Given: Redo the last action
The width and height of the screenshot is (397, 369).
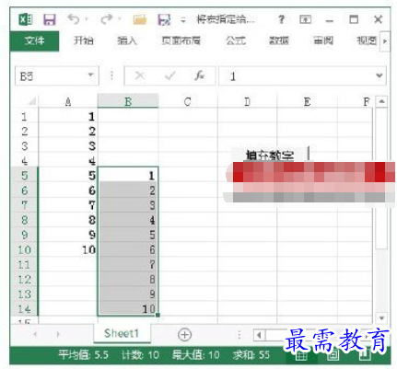Looking at the screenshot, I should tap(106, 19).
